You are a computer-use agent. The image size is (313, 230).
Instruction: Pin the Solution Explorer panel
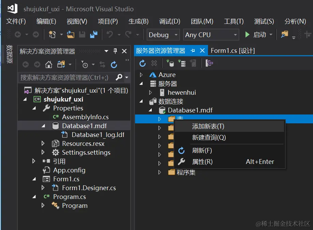[x=115, y=51]
